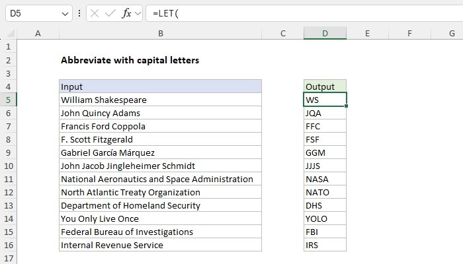Select column A header
This screenshot has width=463, height=264.
[x=38, y=33]
